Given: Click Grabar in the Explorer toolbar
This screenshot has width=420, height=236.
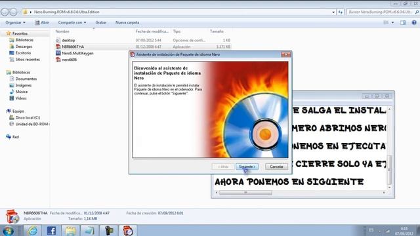Looking at the screenshot, I should tap(101, 22).
